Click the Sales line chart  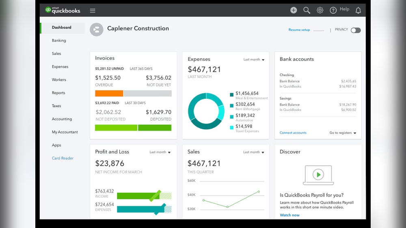coord(231,199)
